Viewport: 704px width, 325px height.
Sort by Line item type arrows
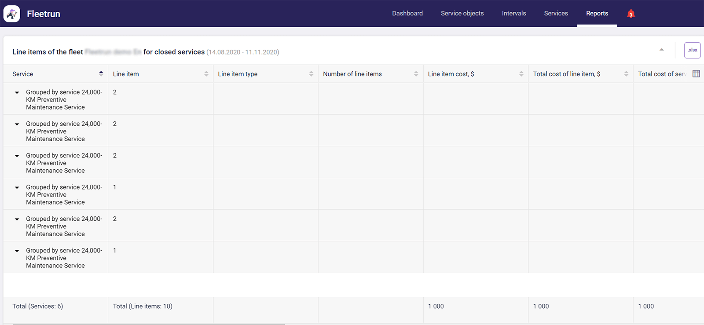tap(311, 74)
